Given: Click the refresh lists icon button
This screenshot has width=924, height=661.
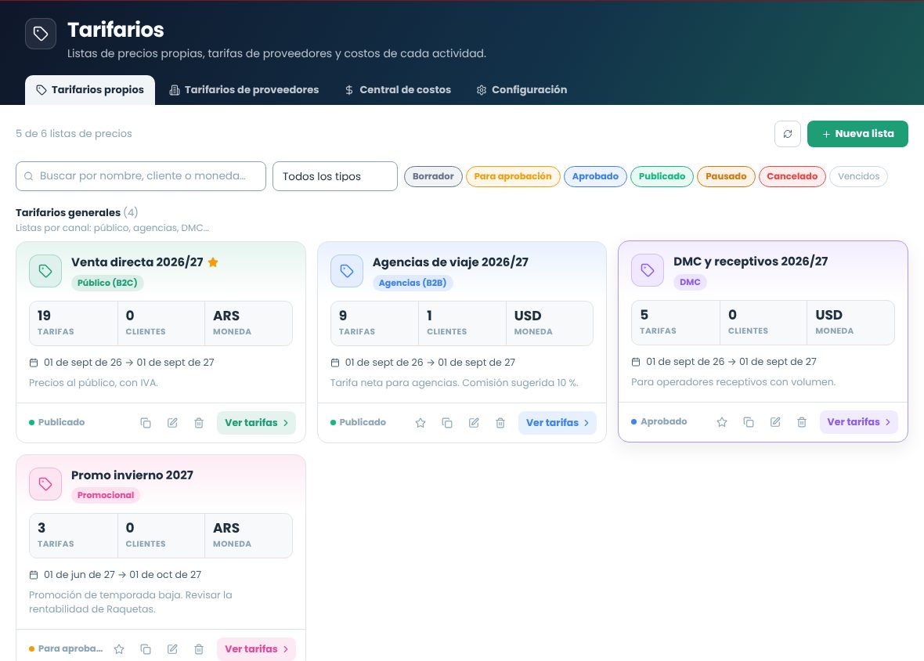Looking at the screenshot, I should point(787,134).
